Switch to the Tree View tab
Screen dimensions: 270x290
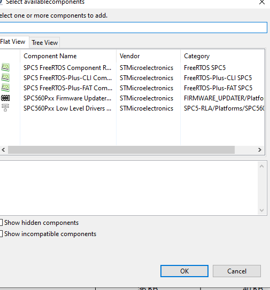tap(44, 43)
